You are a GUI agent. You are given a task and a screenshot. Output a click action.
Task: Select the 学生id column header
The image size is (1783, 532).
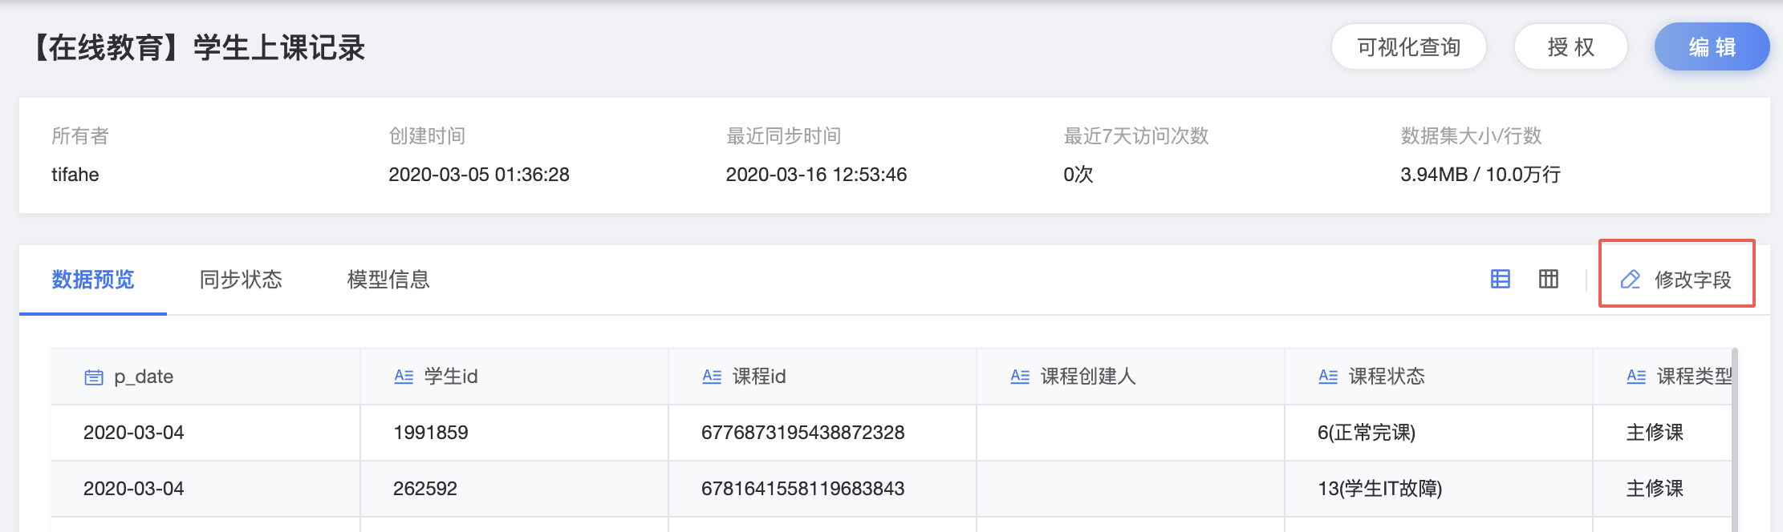point(514,377)
